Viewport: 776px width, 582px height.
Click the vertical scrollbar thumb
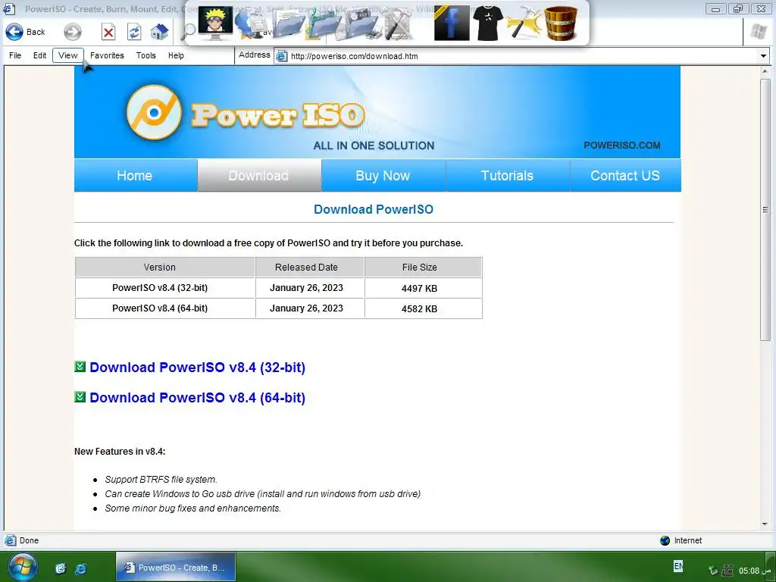tap(765, 209)
